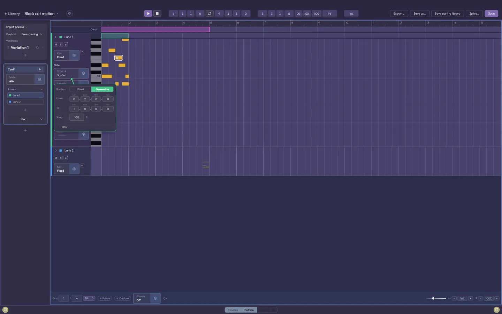Increase horizontal zoom with the plus beside 16%
The image size is (502, 314).
(470, 298)
